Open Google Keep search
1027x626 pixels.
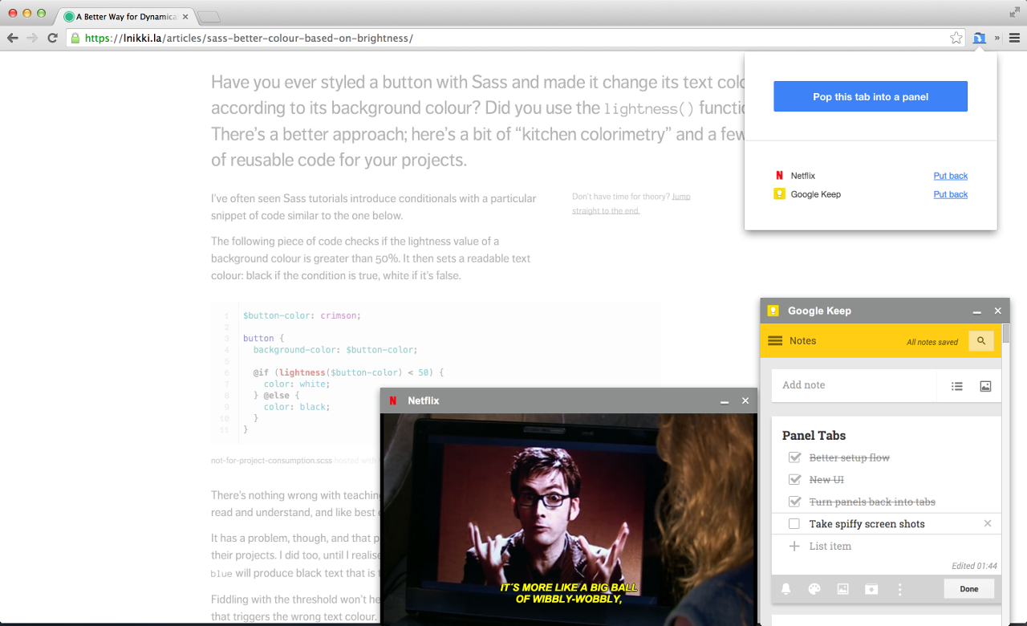tap(981, 340)
